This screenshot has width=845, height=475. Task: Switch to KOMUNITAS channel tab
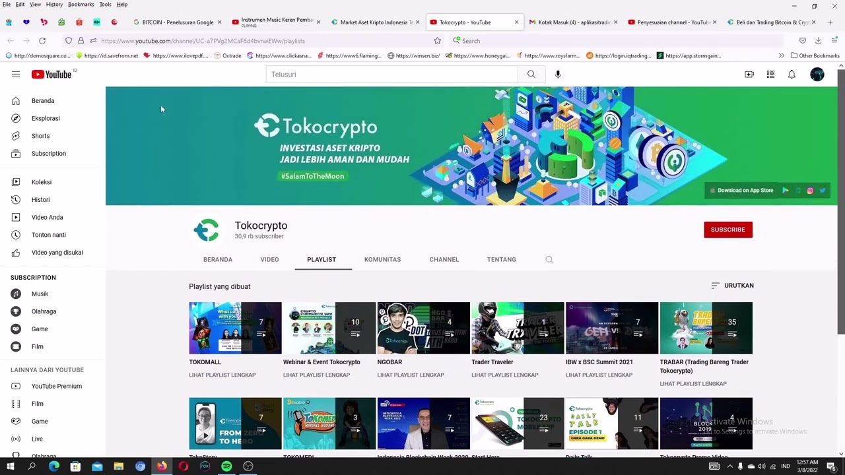pyautogui.click(x=382, y=260)
